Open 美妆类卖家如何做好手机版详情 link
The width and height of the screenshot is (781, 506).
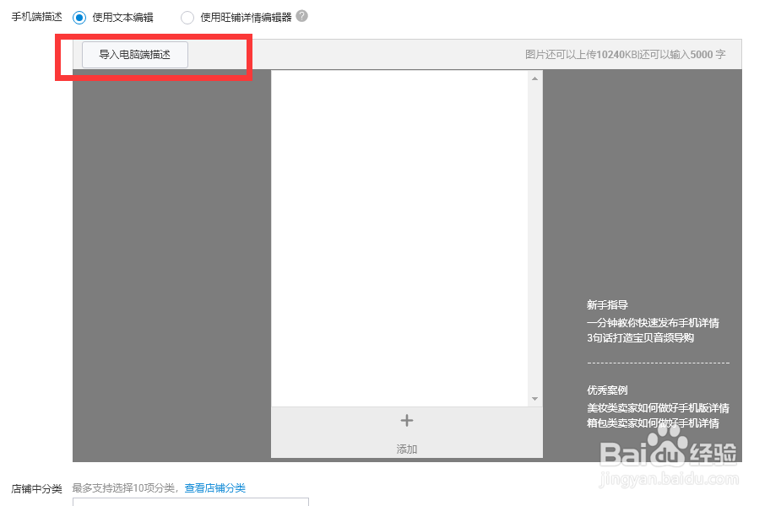point(660,406)
